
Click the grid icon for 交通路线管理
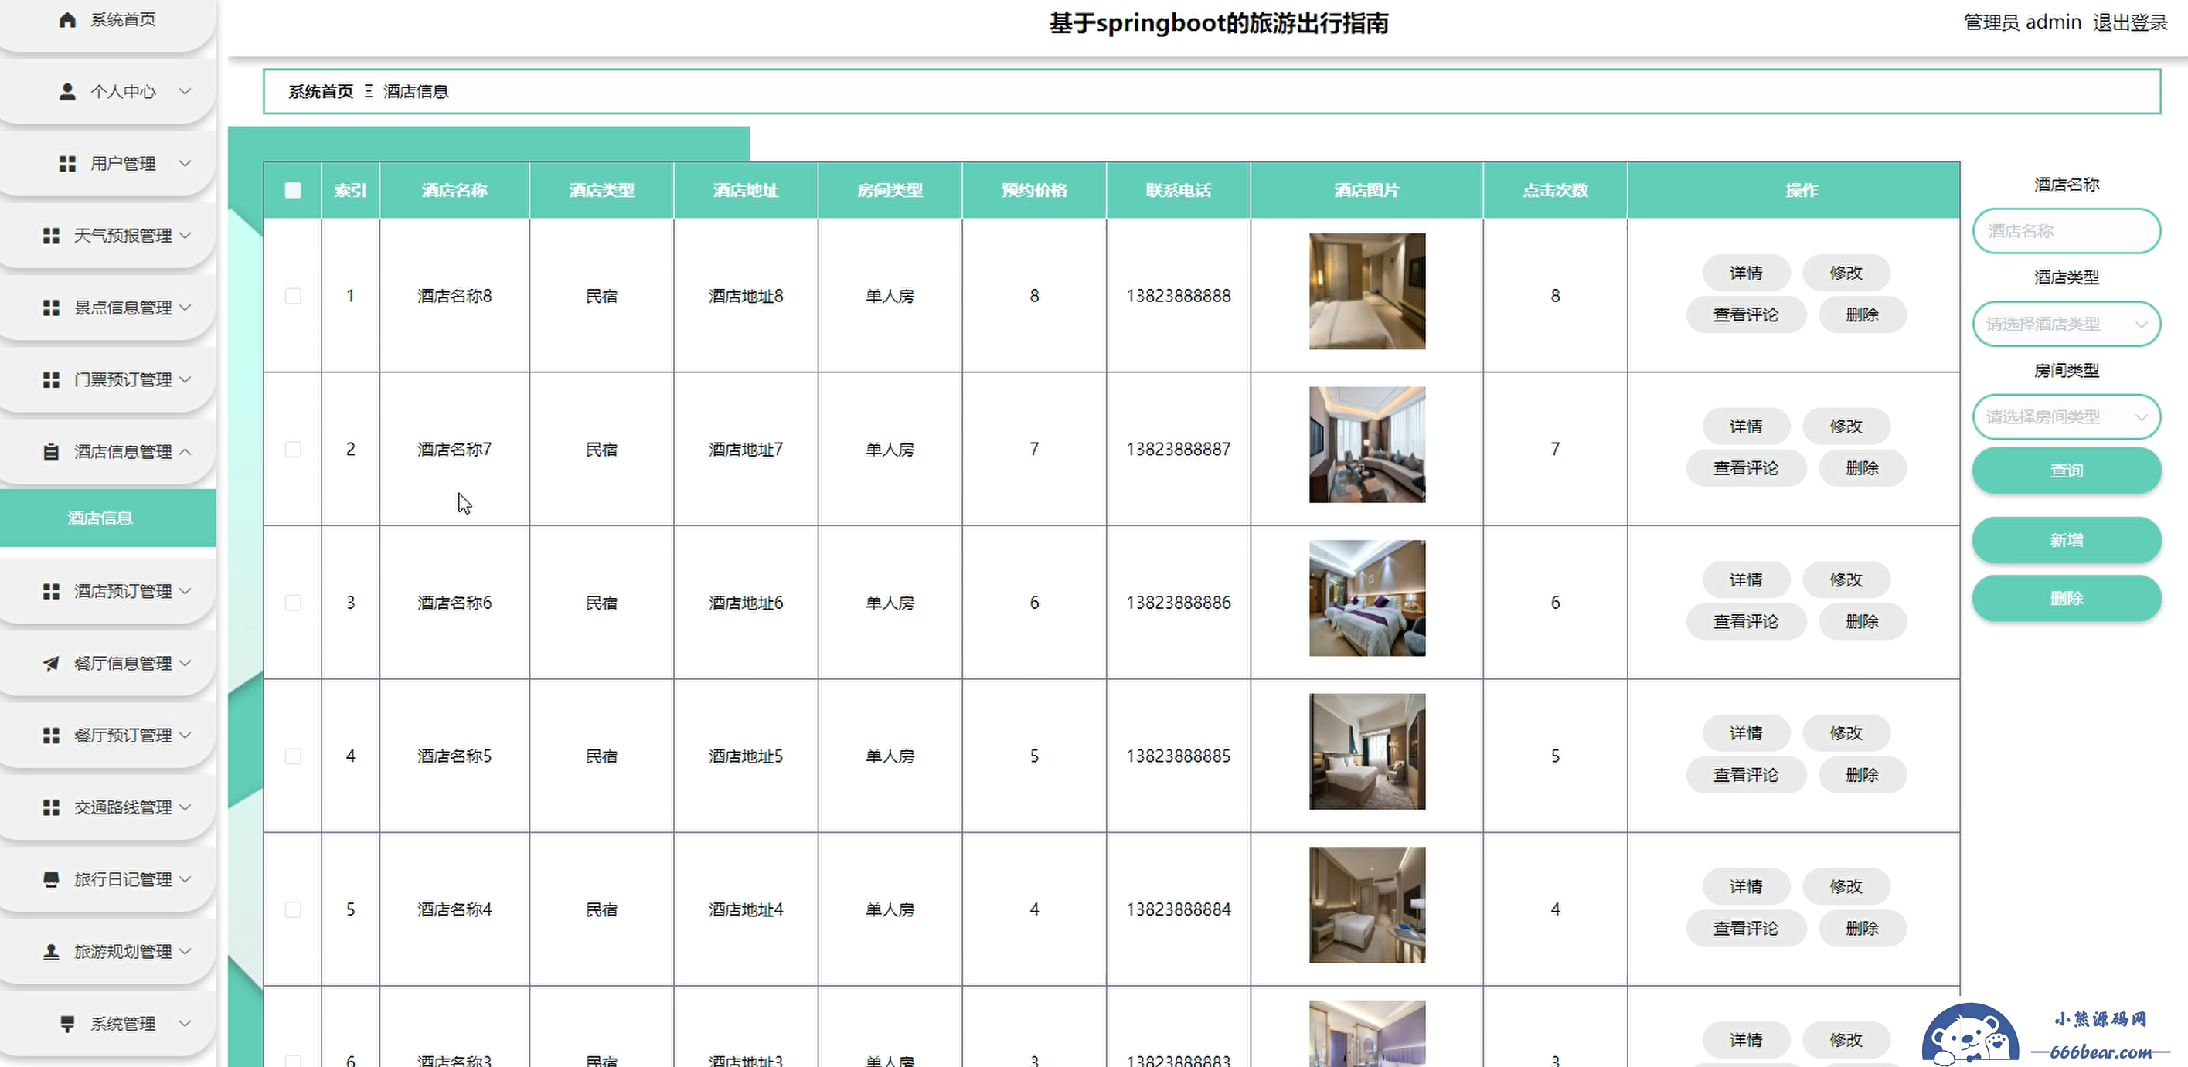pyautogui.click(x=51, y=808)
